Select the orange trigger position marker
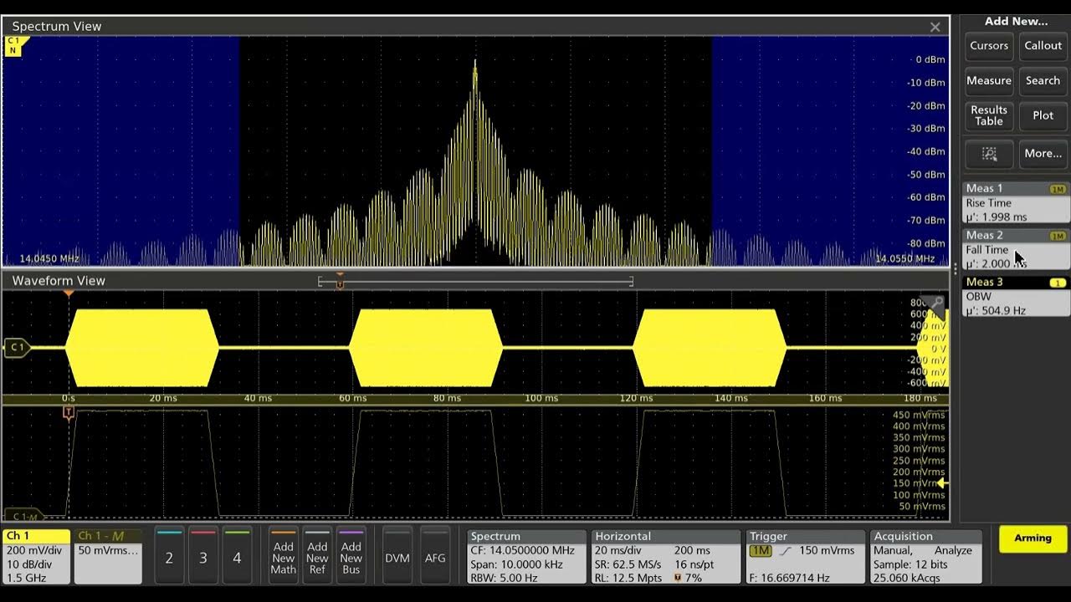This screenshot has height=602, width=1071. tap(69, 293)
